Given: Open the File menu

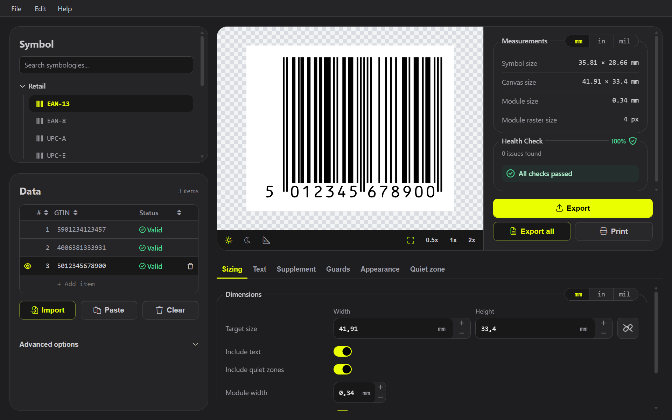Looking at the screenshot, I should [16, 9].
